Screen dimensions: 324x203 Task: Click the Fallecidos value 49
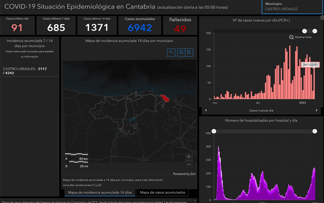pyautogui.click(x=180, y=29)
